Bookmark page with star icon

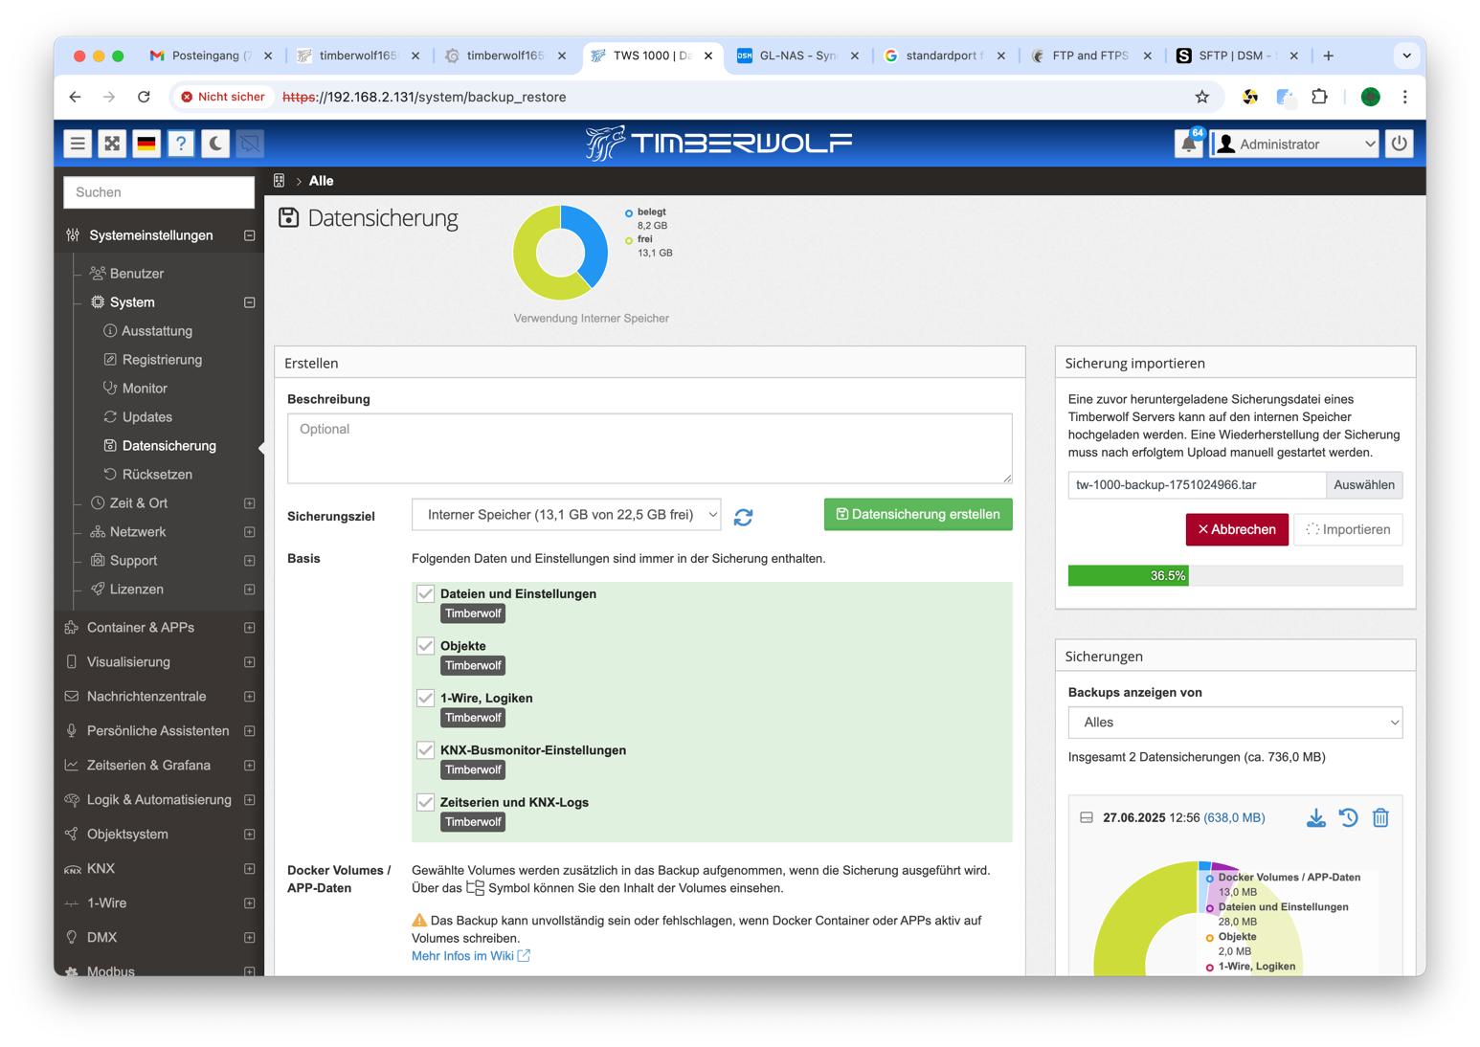pyautogui.click(x=1202, y=97)
